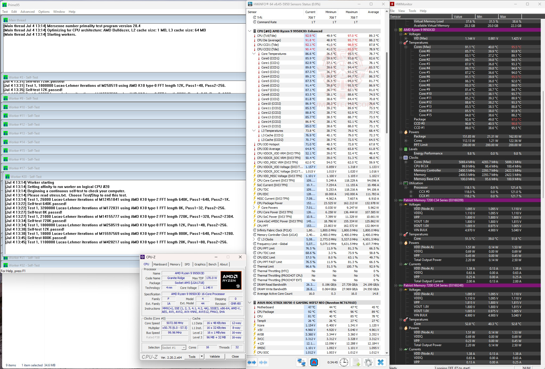Click the network remote monitoring icon in HWiNFO
The image size is (545, 369).
click(302, 362)
